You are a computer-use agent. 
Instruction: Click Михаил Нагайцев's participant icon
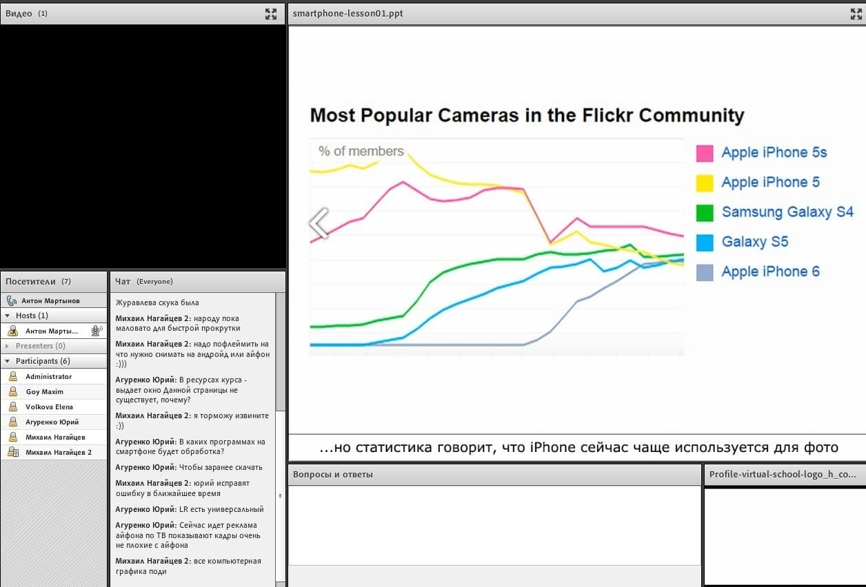click(12, 437)
